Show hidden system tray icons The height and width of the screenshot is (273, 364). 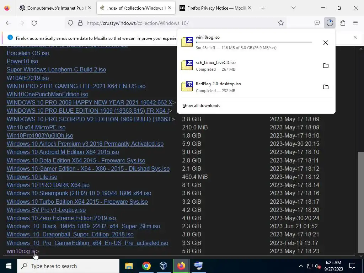(x=301, y=266)
